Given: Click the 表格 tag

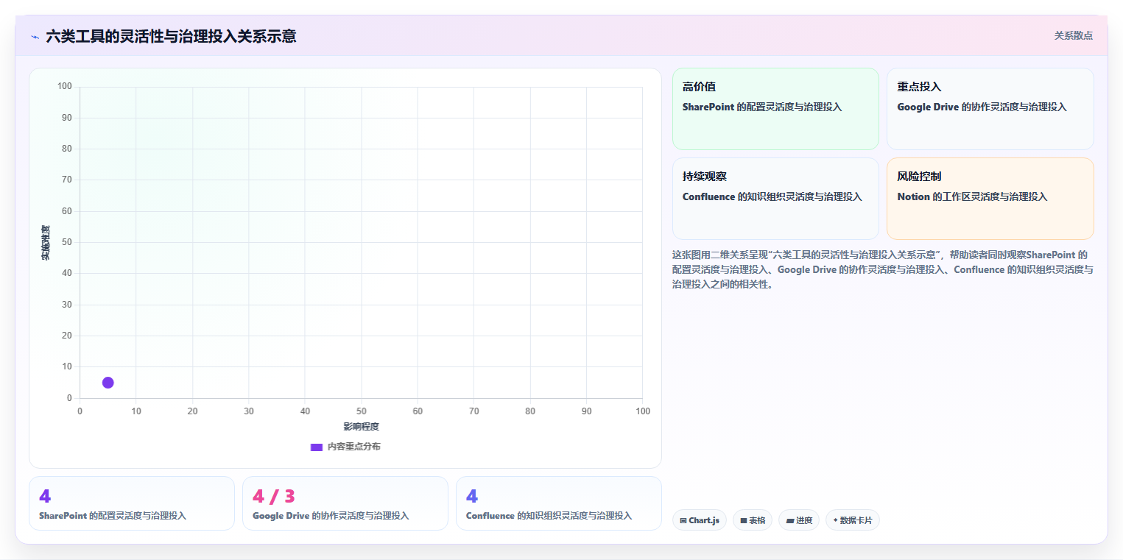Looking at the screenshot, I should tap(752, 520).
